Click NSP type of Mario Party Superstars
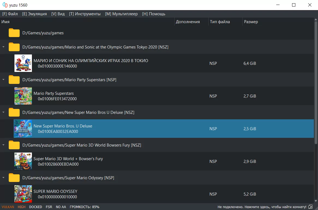The image size is (318, 210). pyautogui.click(x=213, y=96)
